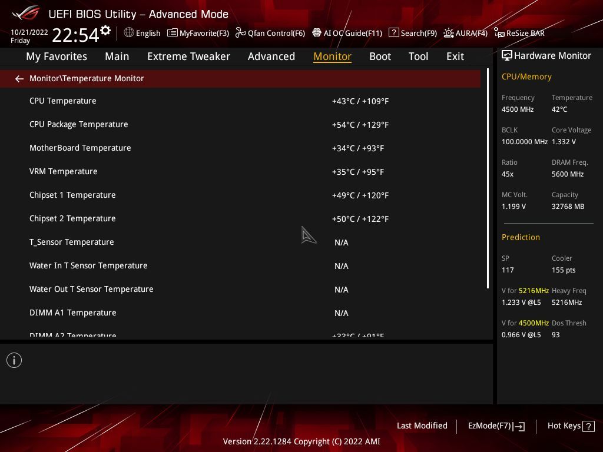The width and height of the screenshot is (603, 452).
Task: Click the 32768 MB capacity value
Action: 568,207
